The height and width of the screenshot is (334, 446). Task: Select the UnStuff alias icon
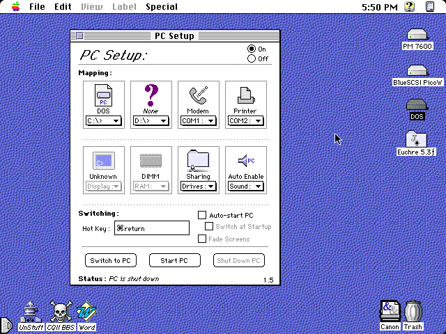click(x=31, y=312)
